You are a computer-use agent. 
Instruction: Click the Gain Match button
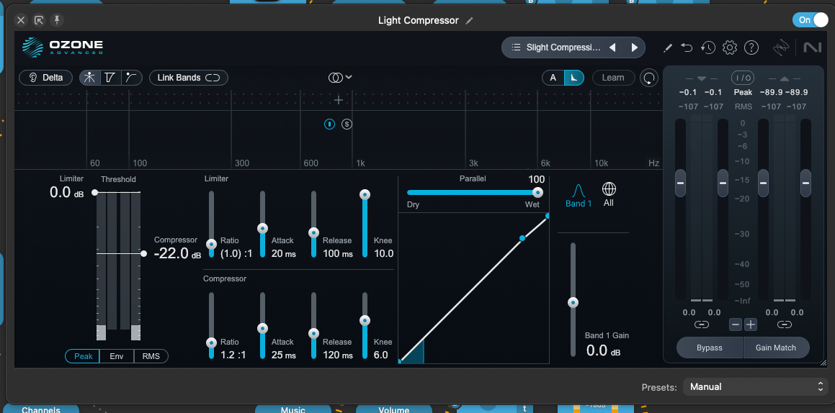click(x=776, y=348)
